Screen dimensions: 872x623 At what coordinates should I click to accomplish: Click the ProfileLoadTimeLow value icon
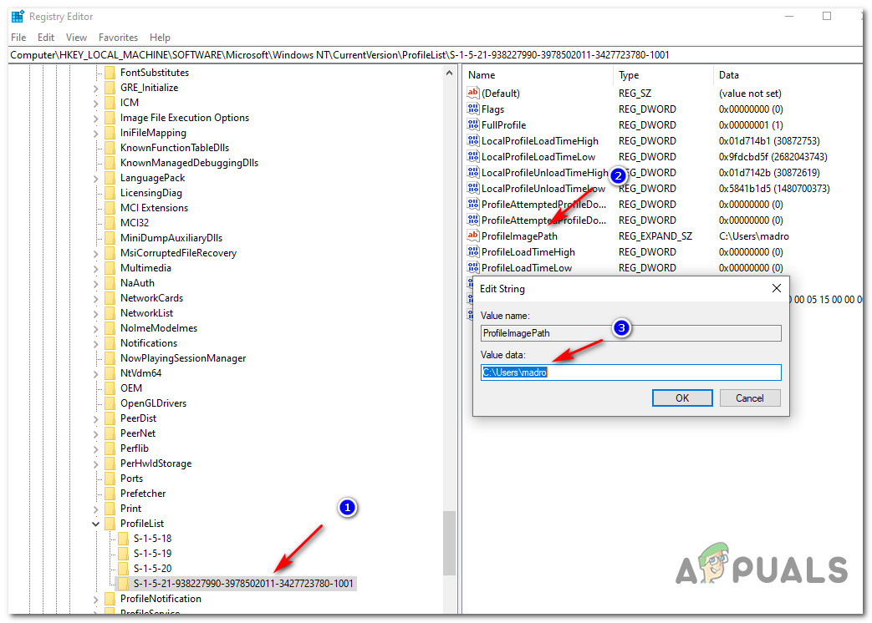[x=472, y=267]
